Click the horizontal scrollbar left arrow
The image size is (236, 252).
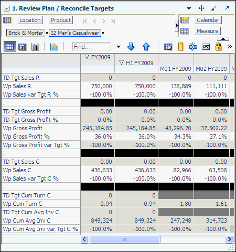(84, 239)
